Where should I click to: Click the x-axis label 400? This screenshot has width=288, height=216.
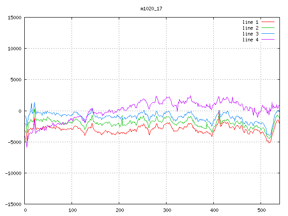pyautogui.click(x=214, y=210)
